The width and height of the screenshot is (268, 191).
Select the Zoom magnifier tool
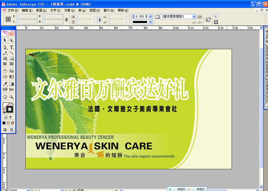(x=11, y=97)
